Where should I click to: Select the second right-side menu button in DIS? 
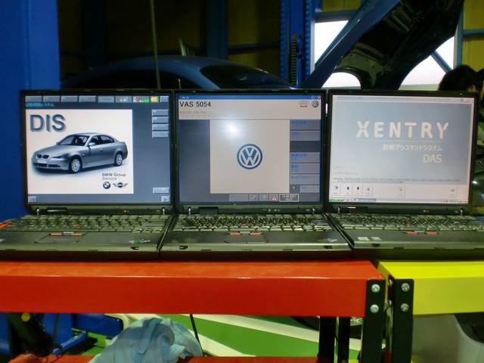click(x=160, y=119)
